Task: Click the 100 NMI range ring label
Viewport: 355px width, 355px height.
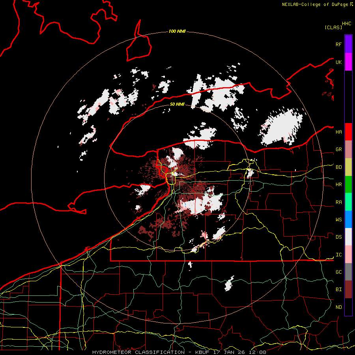Action: pos(177,31)
